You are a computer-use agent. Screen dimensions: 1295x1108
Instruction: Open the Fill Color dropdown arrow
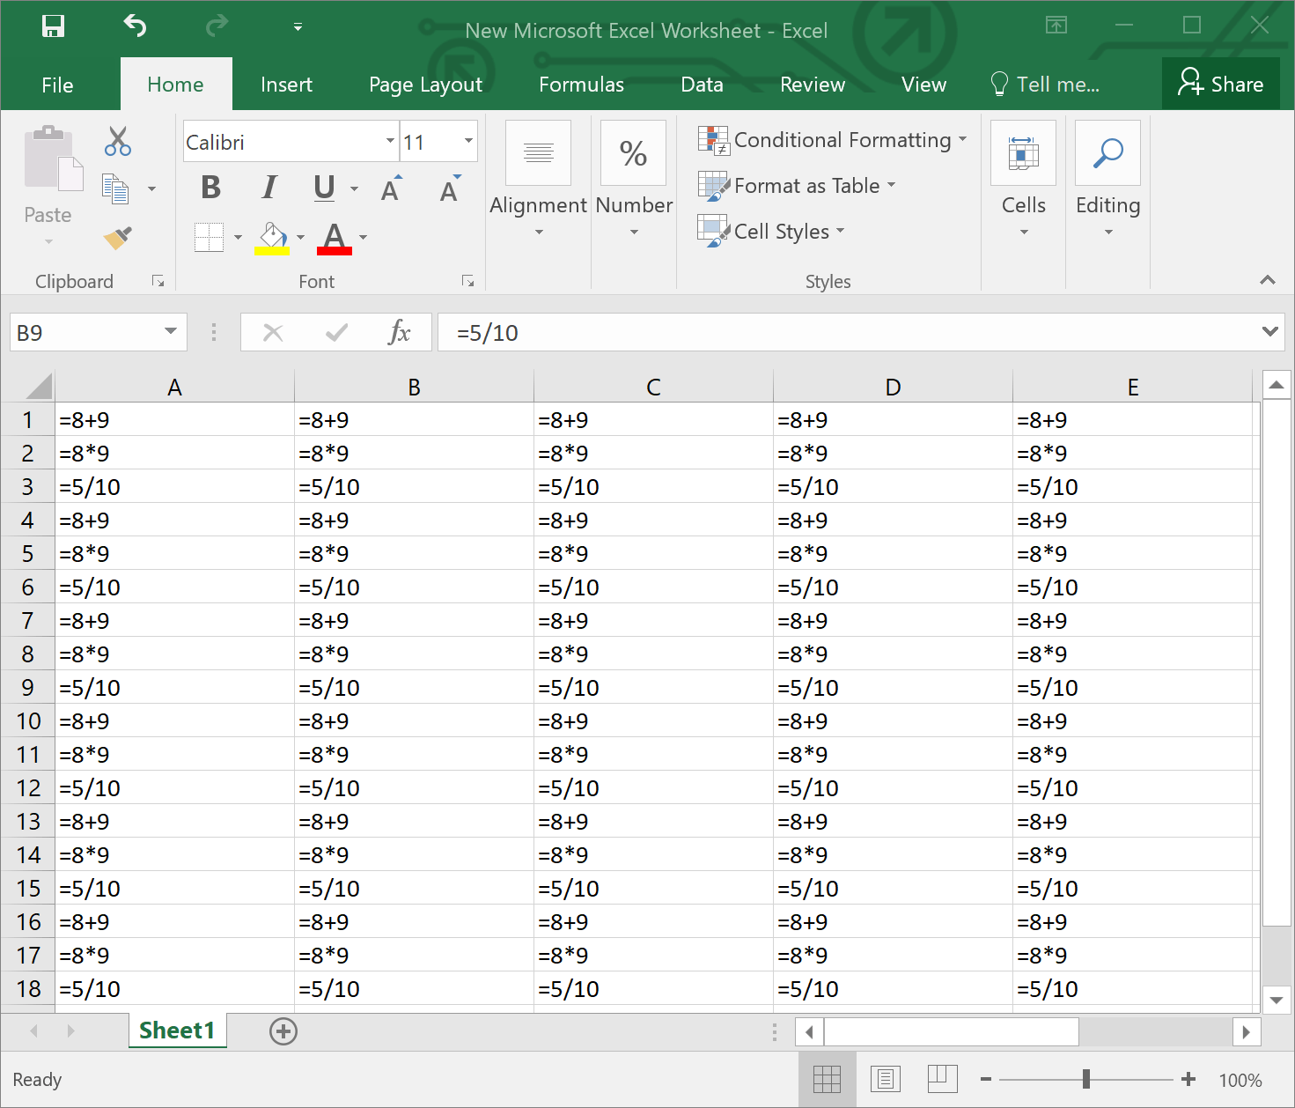(301, 238)
